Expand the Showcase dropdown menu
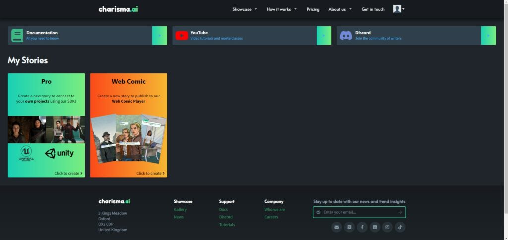 click(x=245, y=9)
